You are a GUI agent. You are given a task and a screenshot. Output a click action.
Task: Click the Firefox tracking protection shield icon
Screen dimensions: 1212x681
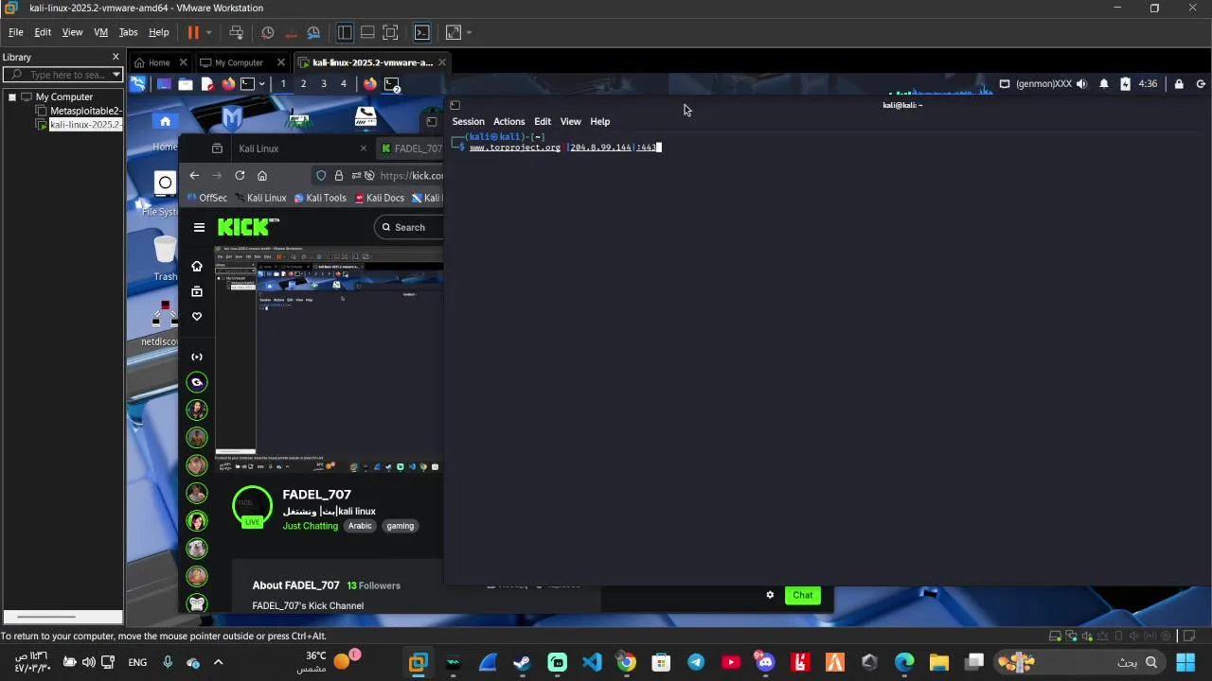(321, 175)
